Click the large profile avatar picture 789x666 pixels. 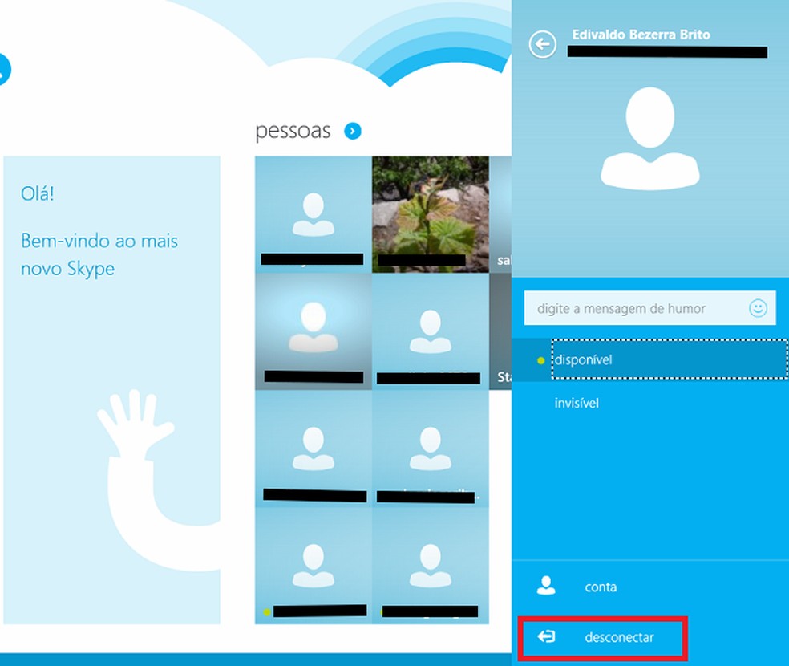649,139
